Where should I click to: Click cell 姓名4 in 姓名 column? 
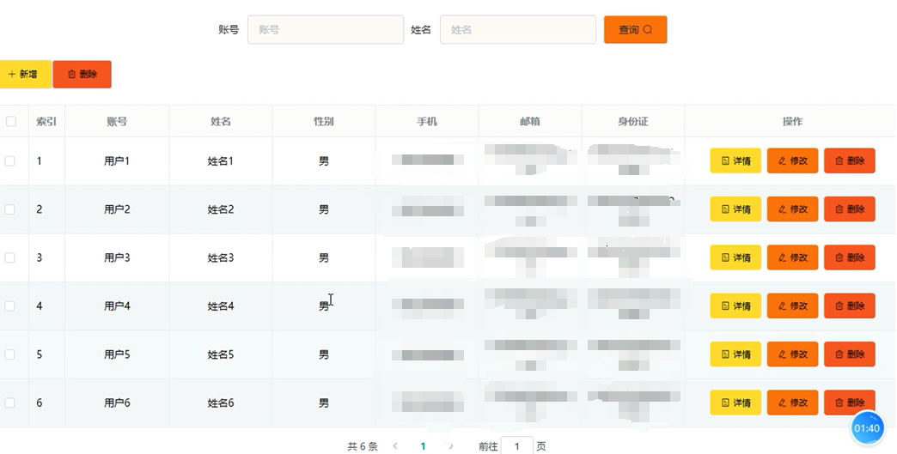(x=221, y=306)
